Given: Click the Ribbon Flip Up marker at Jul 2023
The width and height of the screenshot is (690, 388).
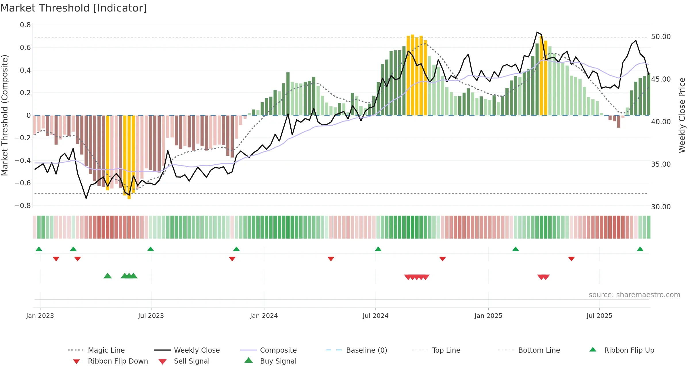Looking at the screenshot, I should [150, 249].
